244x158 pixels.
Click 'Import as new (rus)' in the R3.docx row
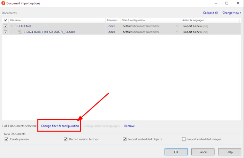tap(196, 32)
